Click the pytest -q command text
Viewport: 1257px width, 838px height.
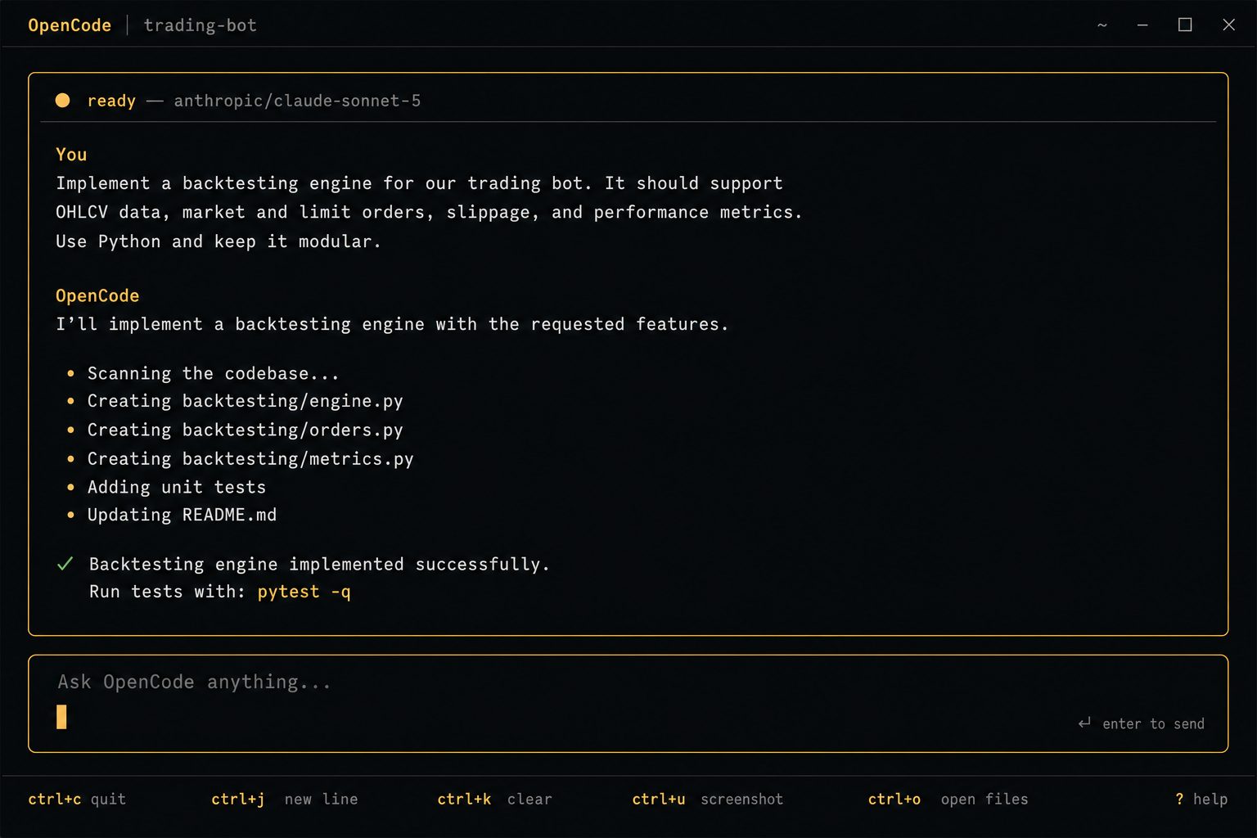coord(304,592)
